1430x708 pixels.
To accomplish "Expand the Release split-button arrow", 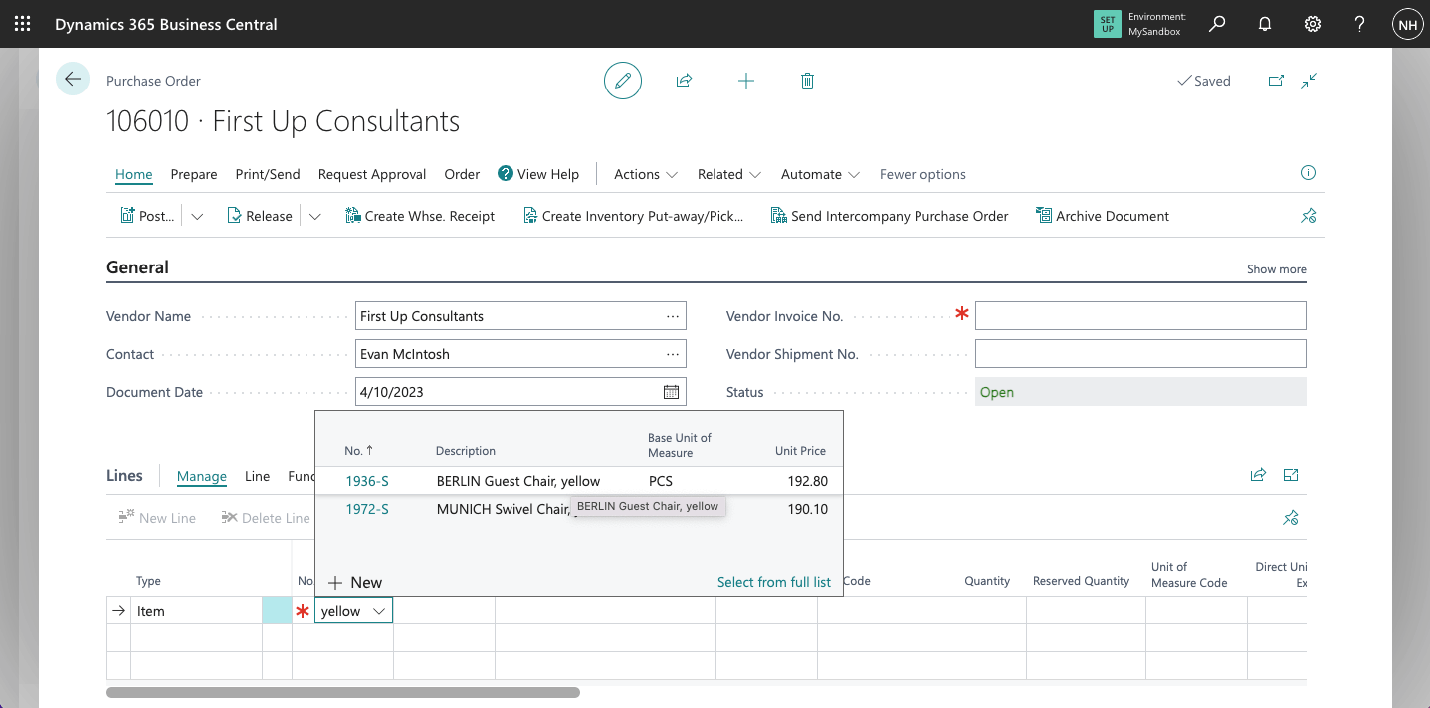I will coord(315,216).
